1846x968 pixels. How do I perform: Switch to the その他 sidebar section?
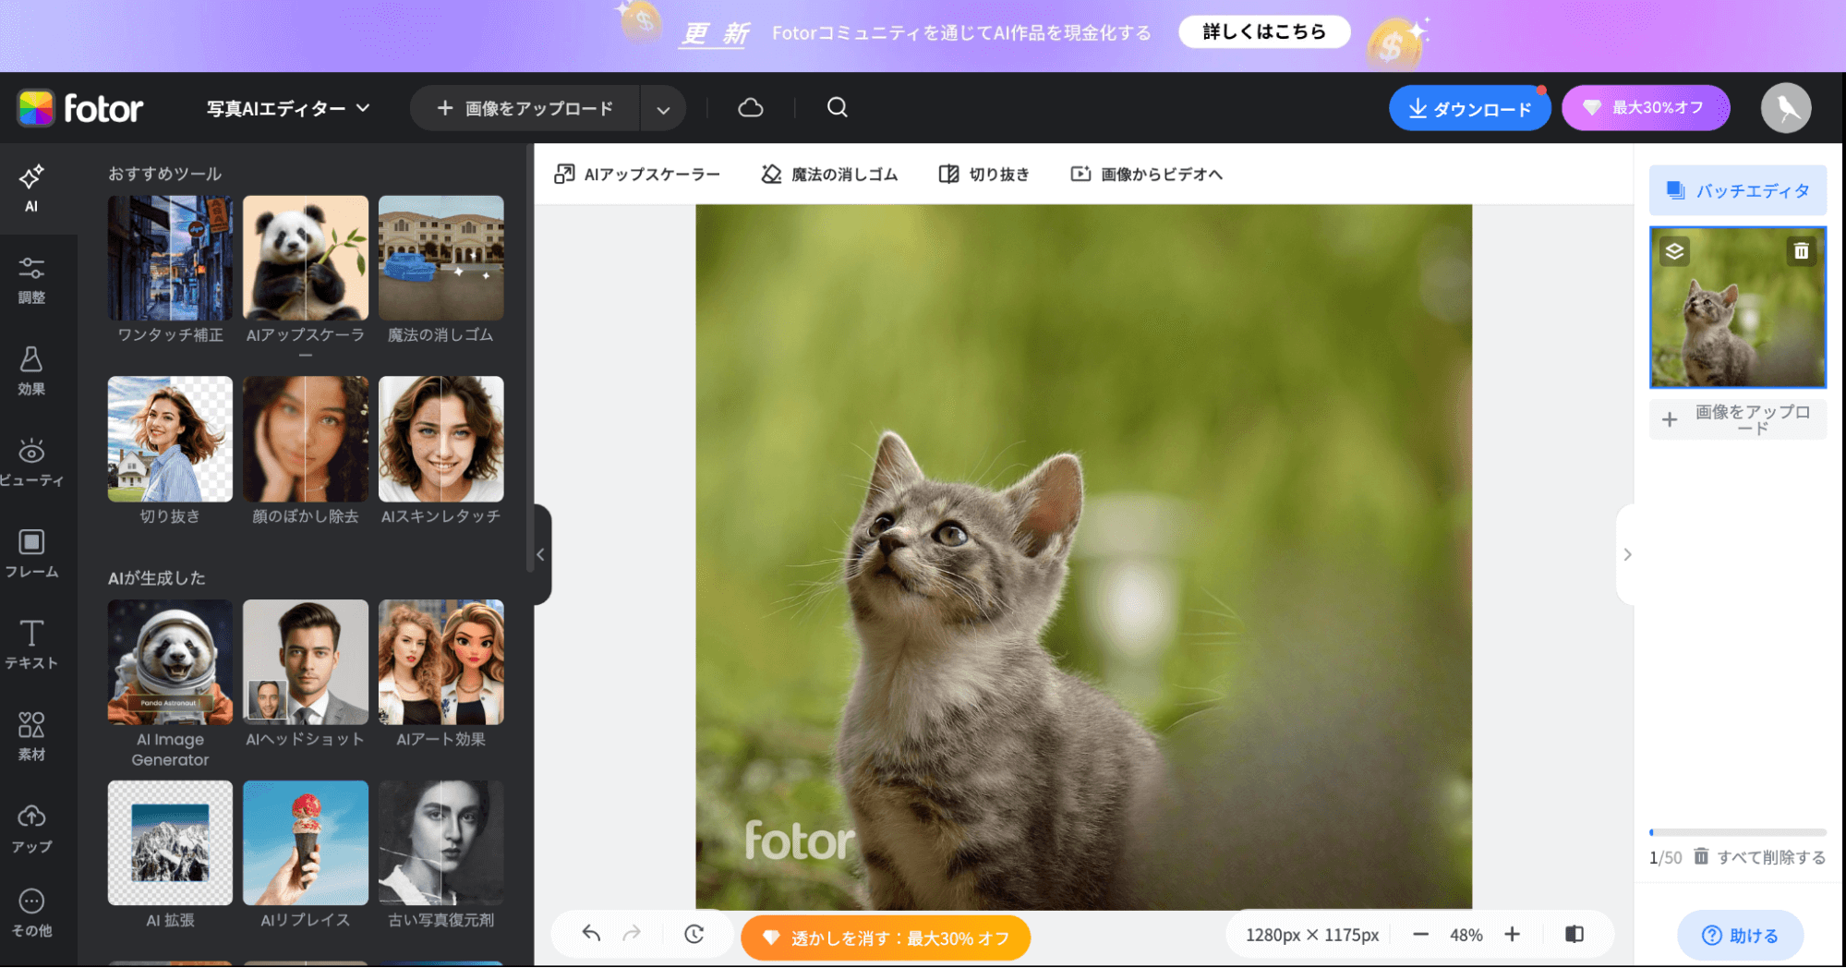pyautogui.click(x=31, y=914)
